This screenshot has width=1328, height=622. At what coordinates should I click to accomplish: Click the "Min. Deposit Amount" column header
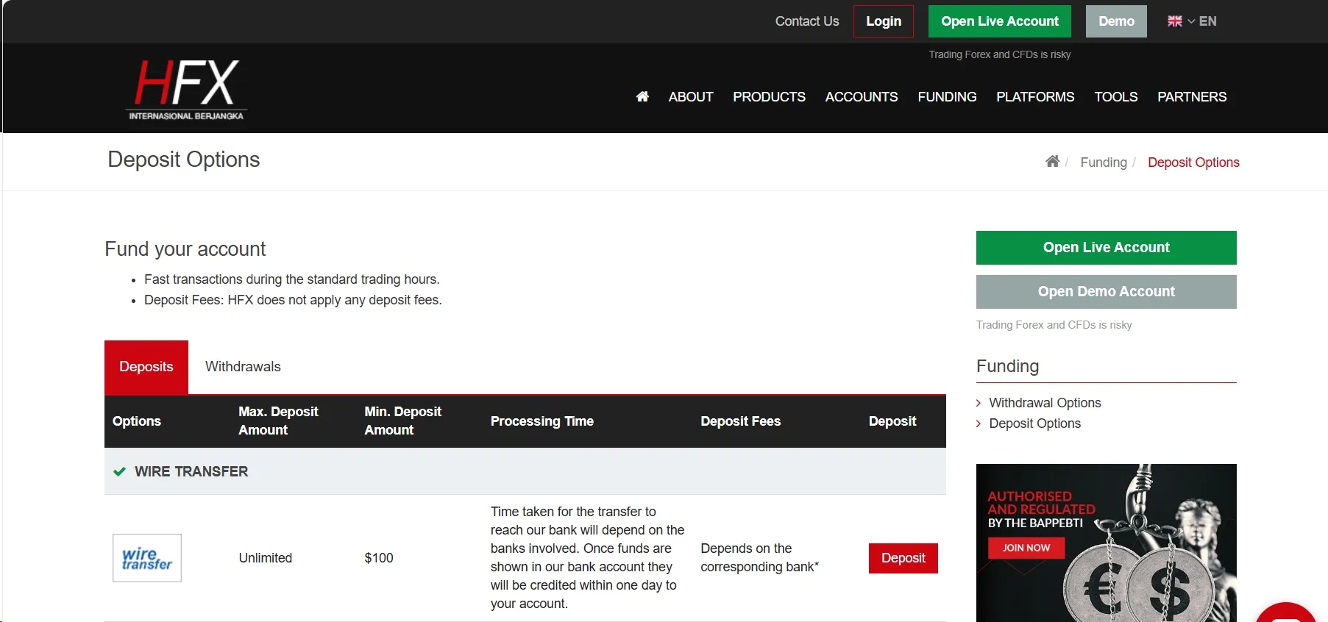tap(403, 421)
